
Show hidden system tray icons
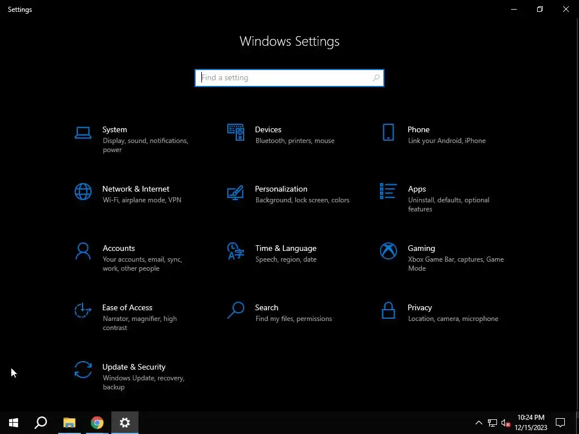(478, 423)
